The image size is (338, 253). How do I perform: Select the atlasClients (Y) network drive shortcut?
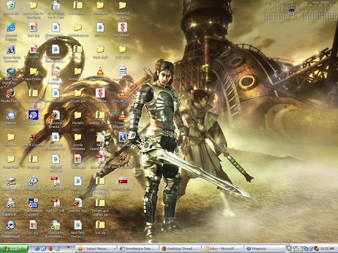[x=11, y=185]
